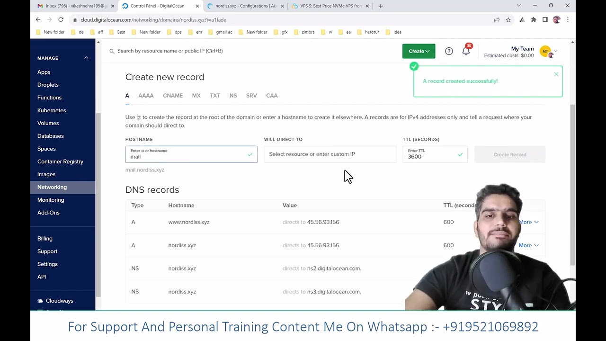
Task: Click the page vertical scrollbar
Action: (572, 185)
